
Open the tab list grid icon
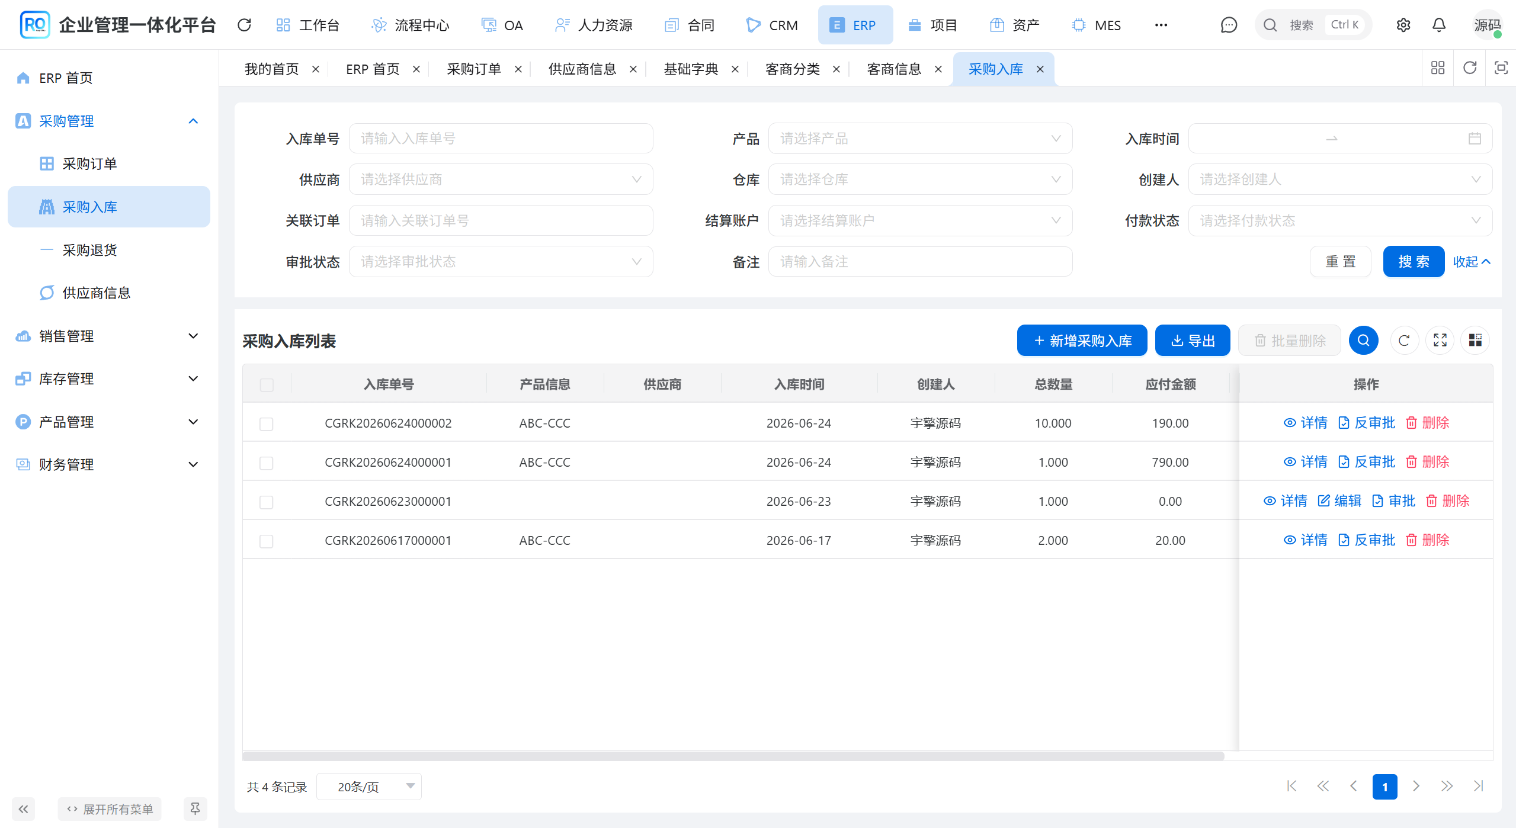(1438, 68)
